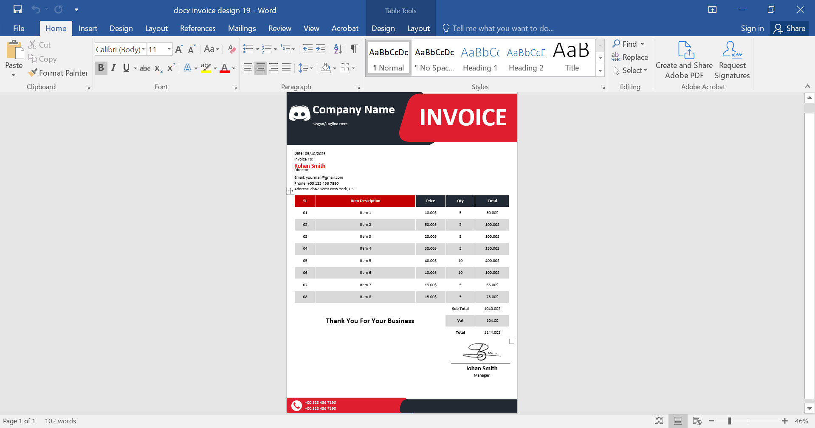Open the Clear All Formatting tool
Viewport: 815px width, 428px height.
point(231,49)
